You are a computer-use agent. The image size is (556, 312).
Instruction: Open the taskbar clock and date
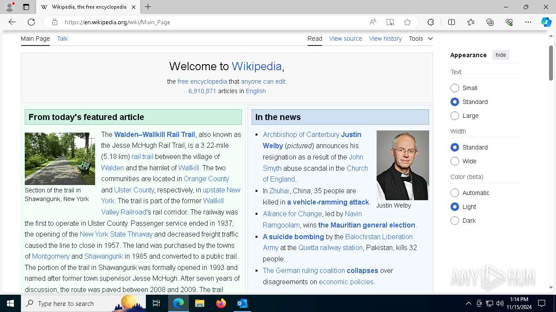[519, 303]
